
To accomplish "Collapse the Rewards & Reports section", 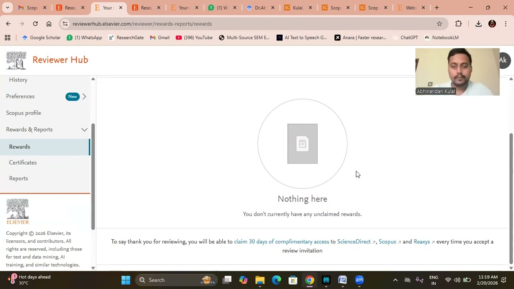I will [84, 130].
